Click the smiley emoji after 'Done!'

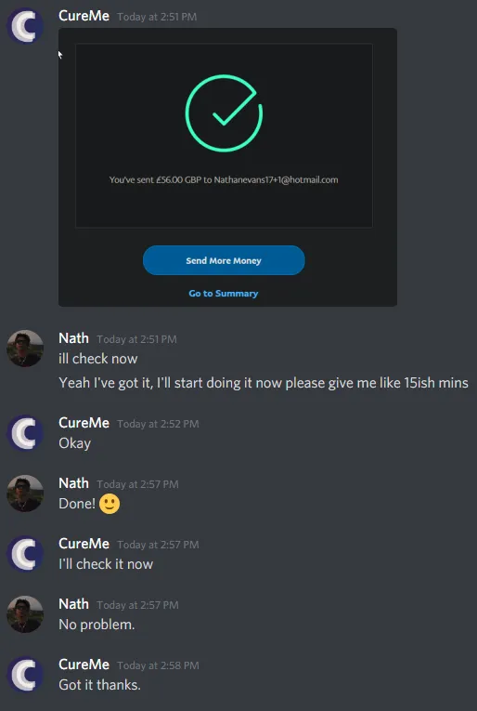pos(110,504)
